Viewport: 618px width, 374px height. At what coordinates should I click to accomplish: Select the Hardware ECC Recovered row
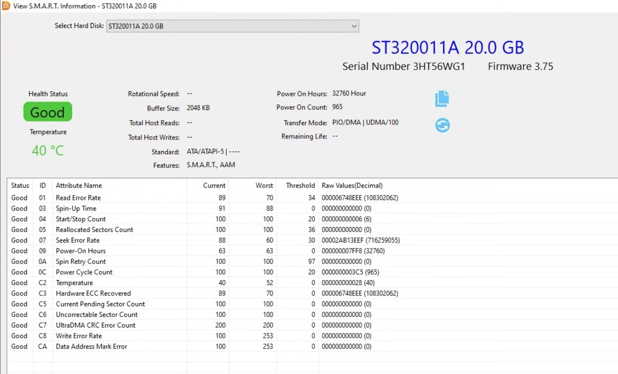coord(313,293)
